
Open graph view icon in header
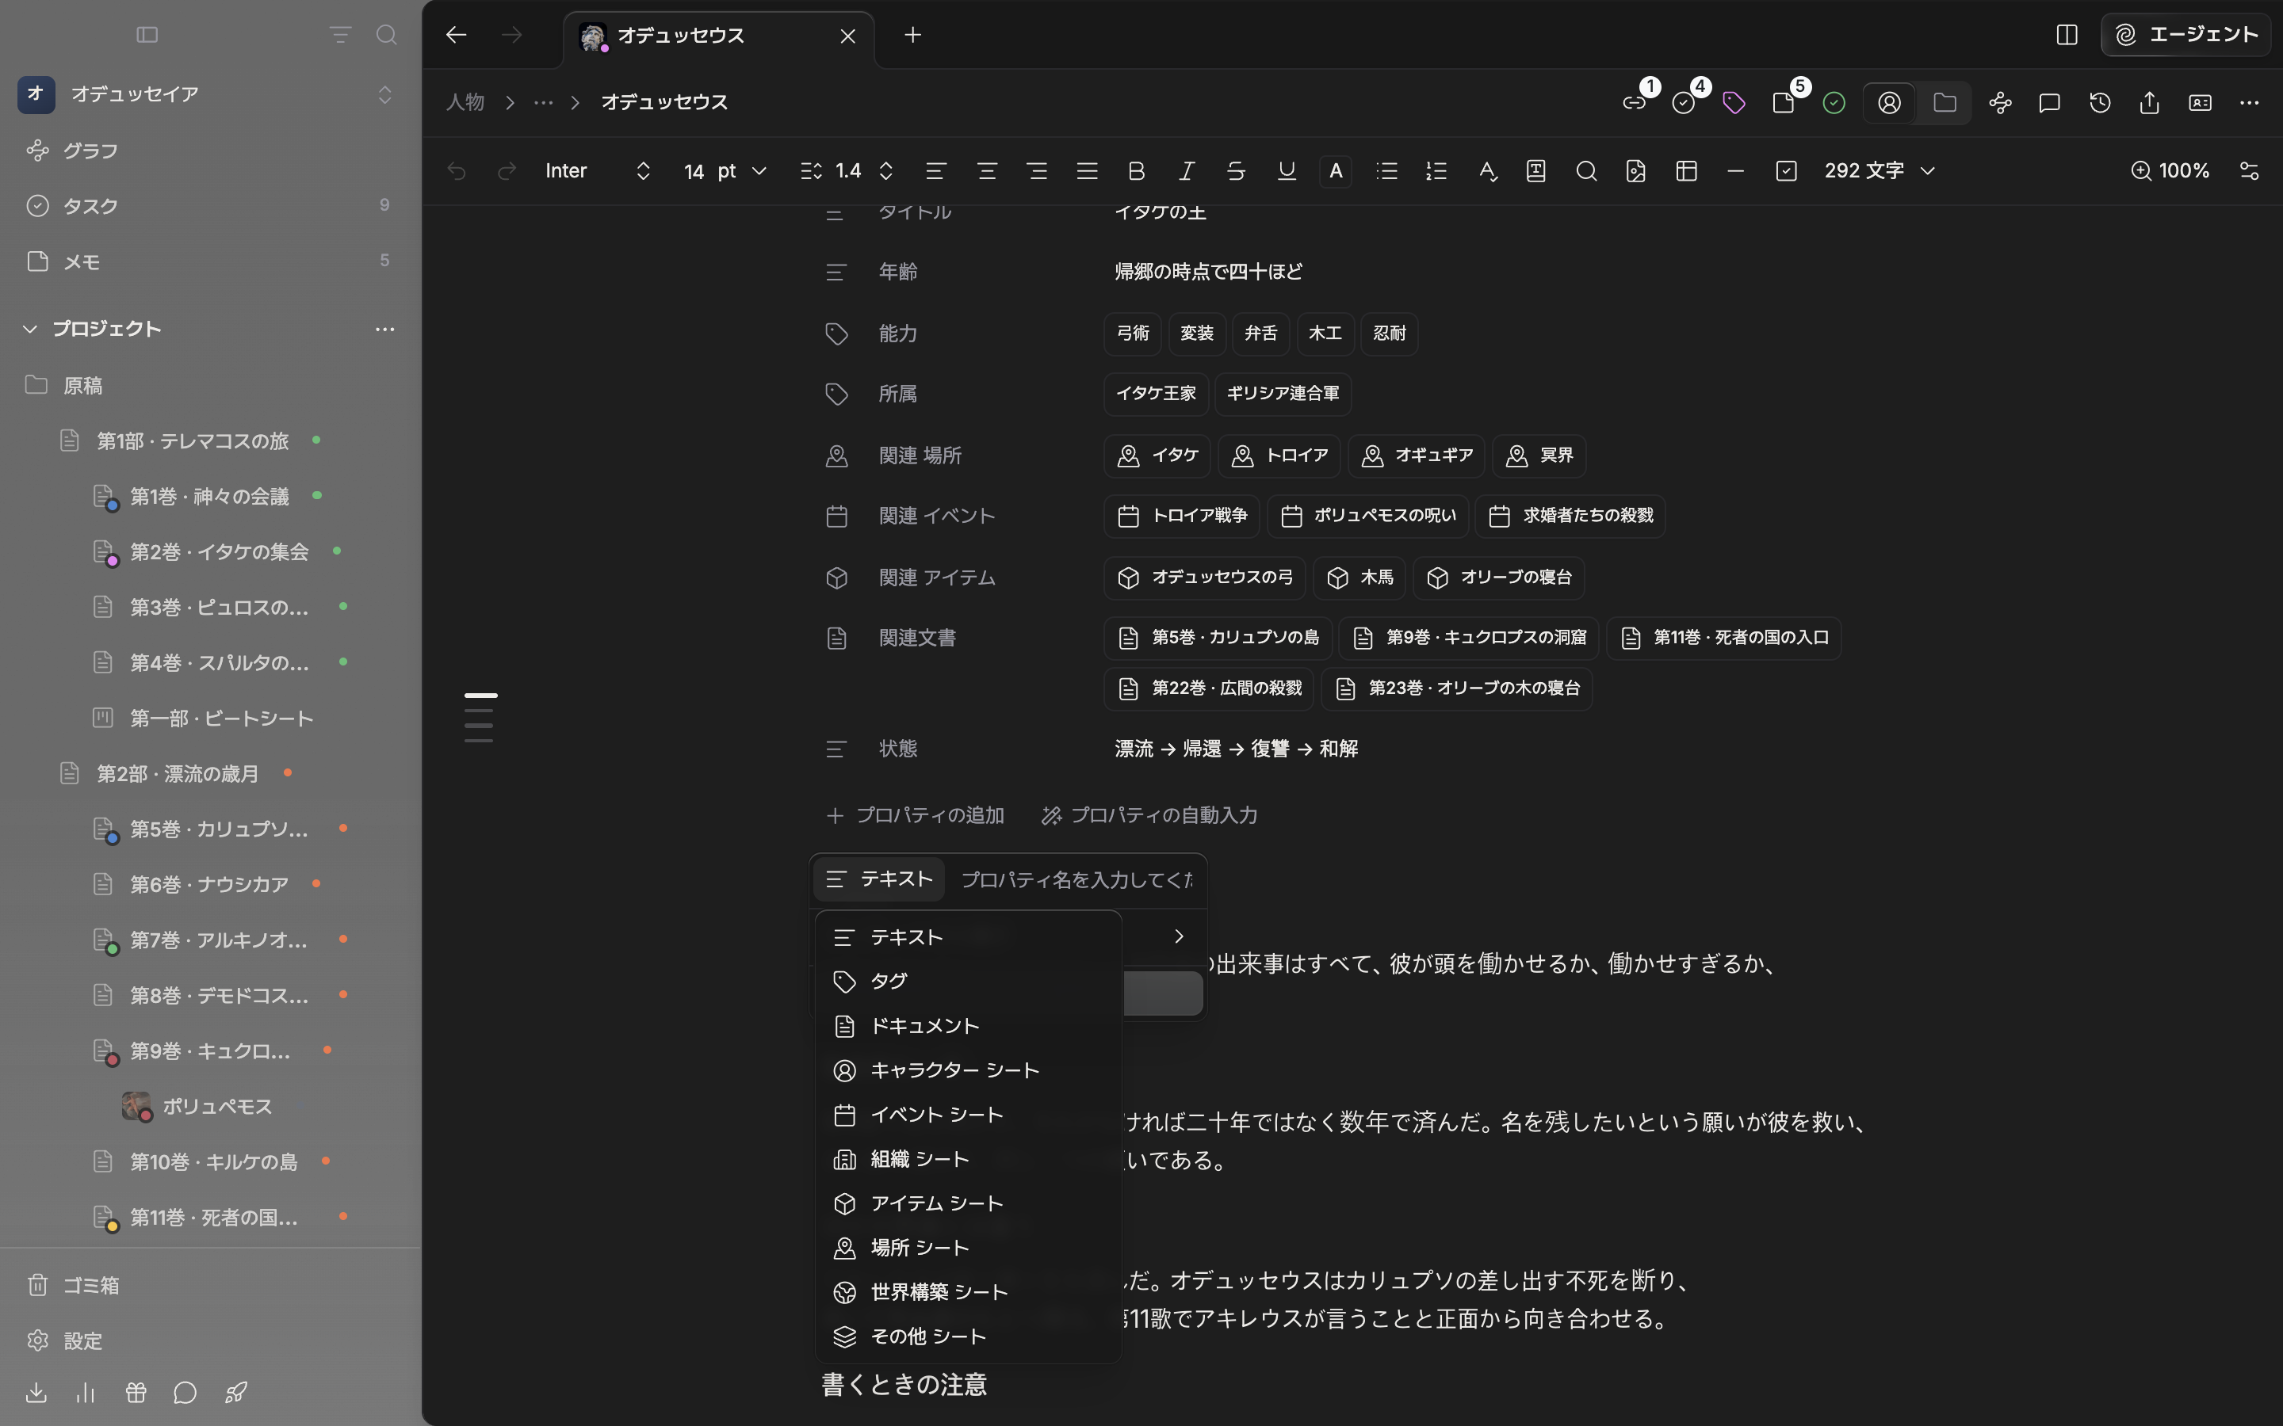[2000, 103]
